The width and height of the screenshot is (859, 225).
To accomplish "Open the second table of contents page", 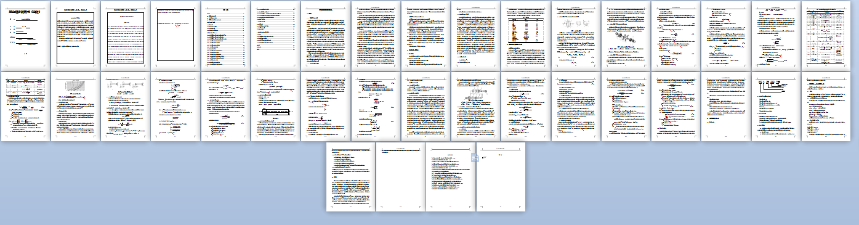I will 275,35.
